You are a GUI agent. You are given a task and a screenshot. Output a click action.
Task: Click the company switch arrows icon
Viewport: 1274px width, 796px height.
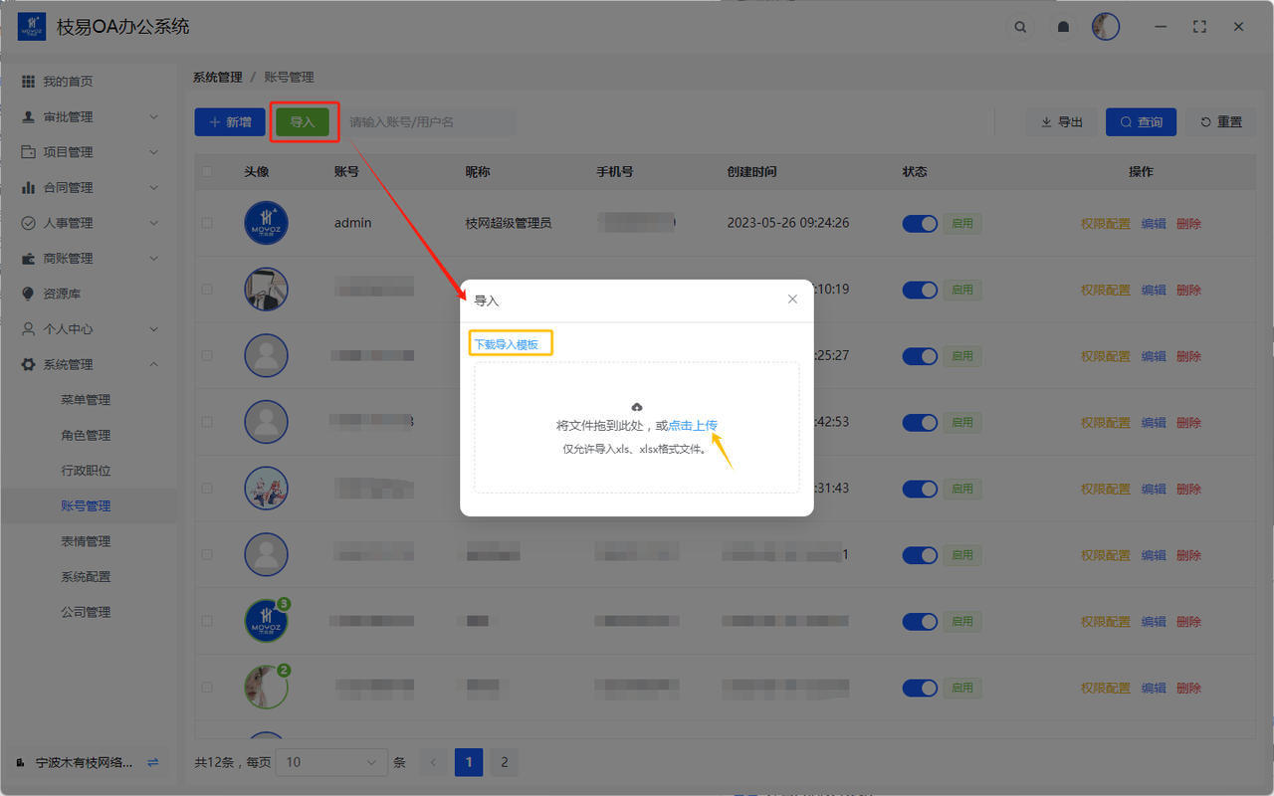(x=152, y=762)
